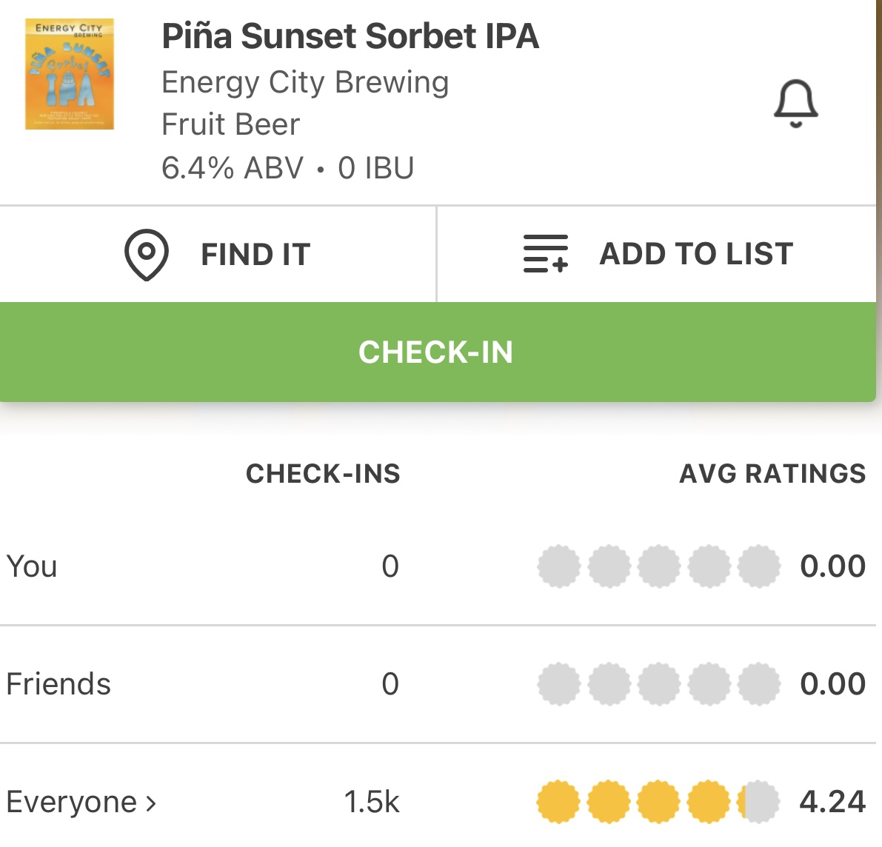Click the partially filled fifth Everyone star
This screenshot has width=882, height=847.
tap(759, 802)
